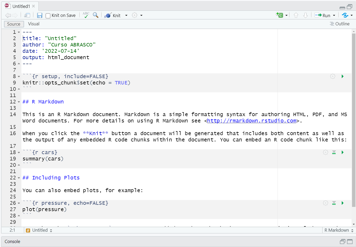The image size is (356, 247).
Task: Open setup chunk options gear icon
Action: coord(333,76)
